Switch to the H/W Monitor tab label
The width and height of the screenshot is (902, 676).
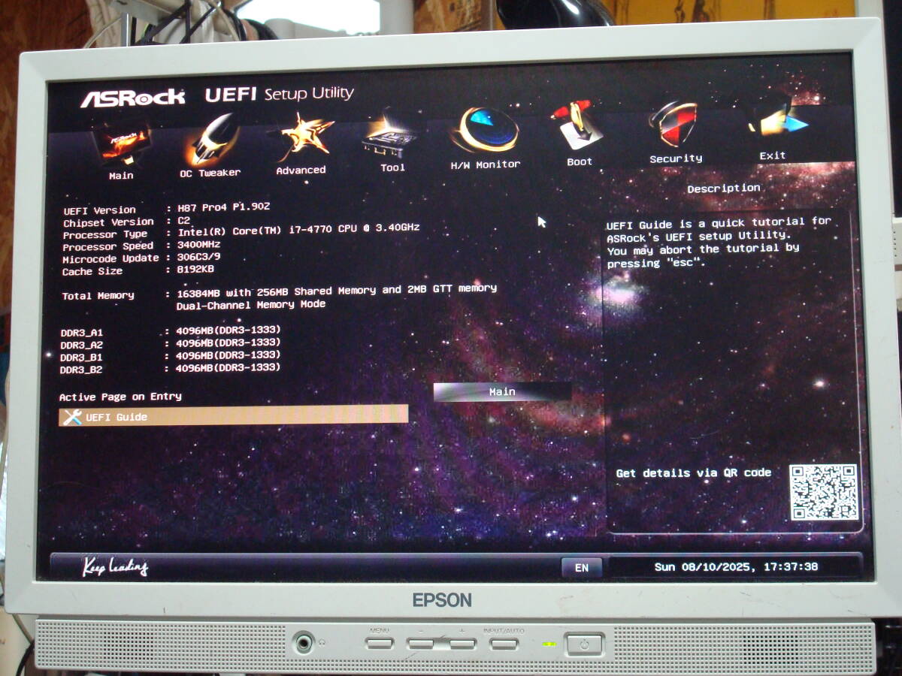(x=486, y=164)
